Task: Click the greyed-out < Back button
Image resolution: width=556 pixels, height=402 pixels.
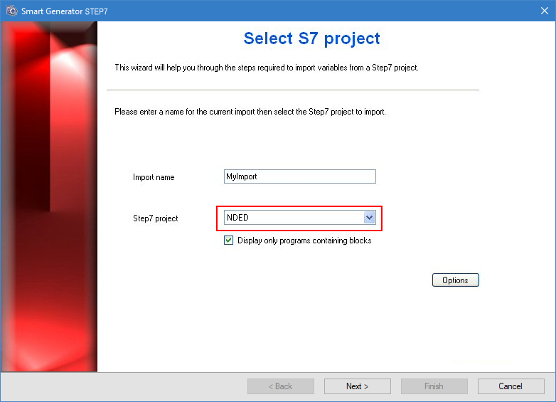Action: pos(280,386)
